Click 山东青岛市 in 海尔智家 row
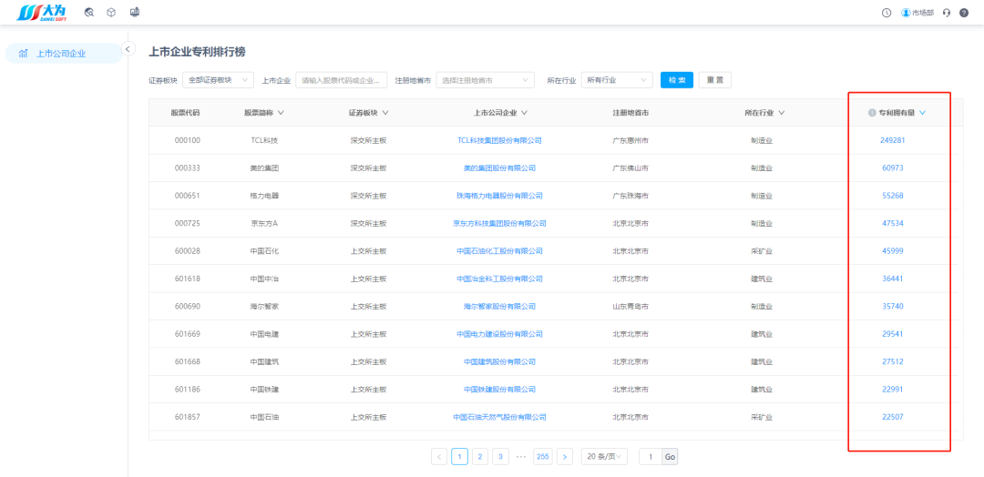This screenshot has height=477, width=984. tap(630, 306)
